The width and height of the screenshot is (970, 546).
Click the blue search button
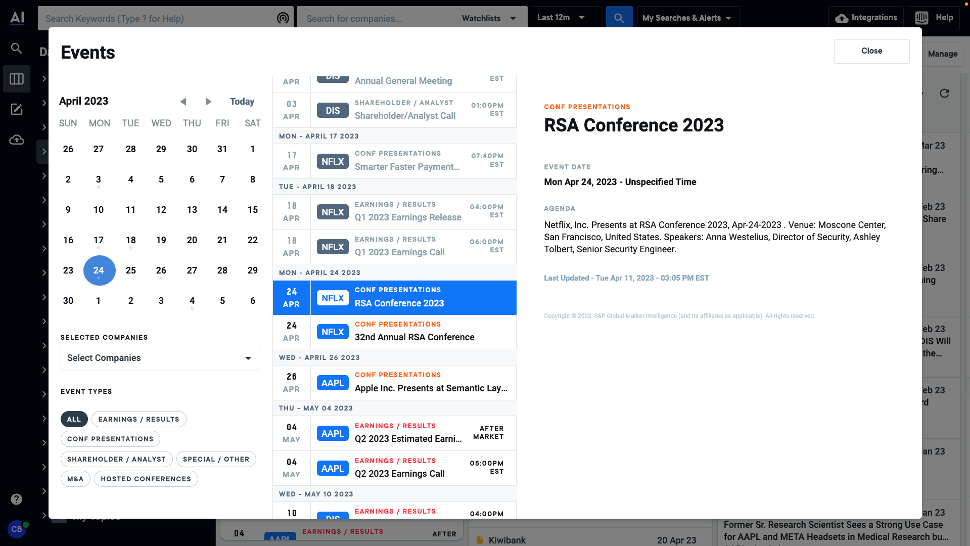tap(619, 18)
